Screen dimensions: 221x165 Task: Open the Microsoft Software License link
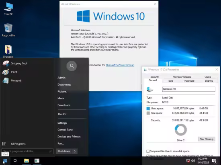(x=120, y=65)
